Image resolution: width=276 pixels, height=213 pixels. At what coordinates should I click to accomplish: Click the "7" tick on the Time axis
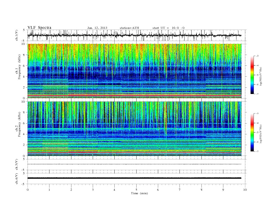pyautogui.click(x=180, y=190)
